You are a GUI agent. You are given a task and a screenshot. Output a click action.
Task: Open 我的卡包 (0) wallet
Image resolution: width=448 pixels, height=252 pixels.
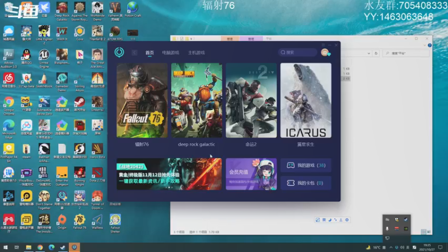click(x=306, y=183)
